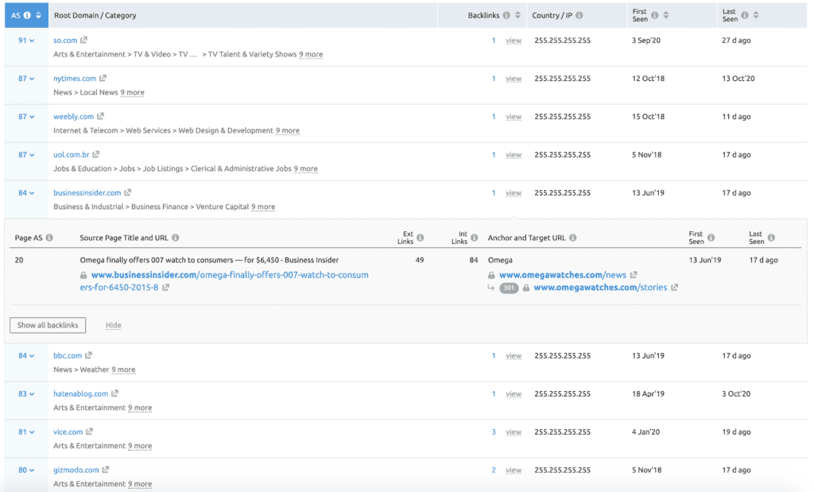Open the nytimes.com domain link

[x=75, y=79]
